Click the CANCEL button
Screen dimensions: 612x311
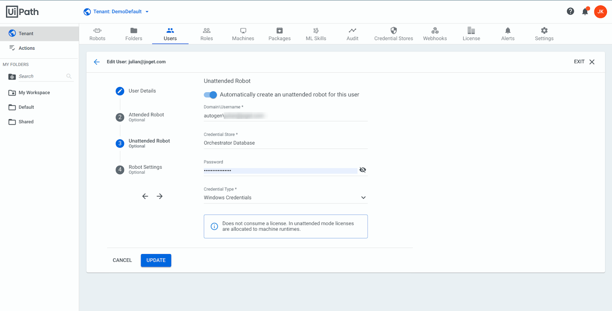point(122,260)
